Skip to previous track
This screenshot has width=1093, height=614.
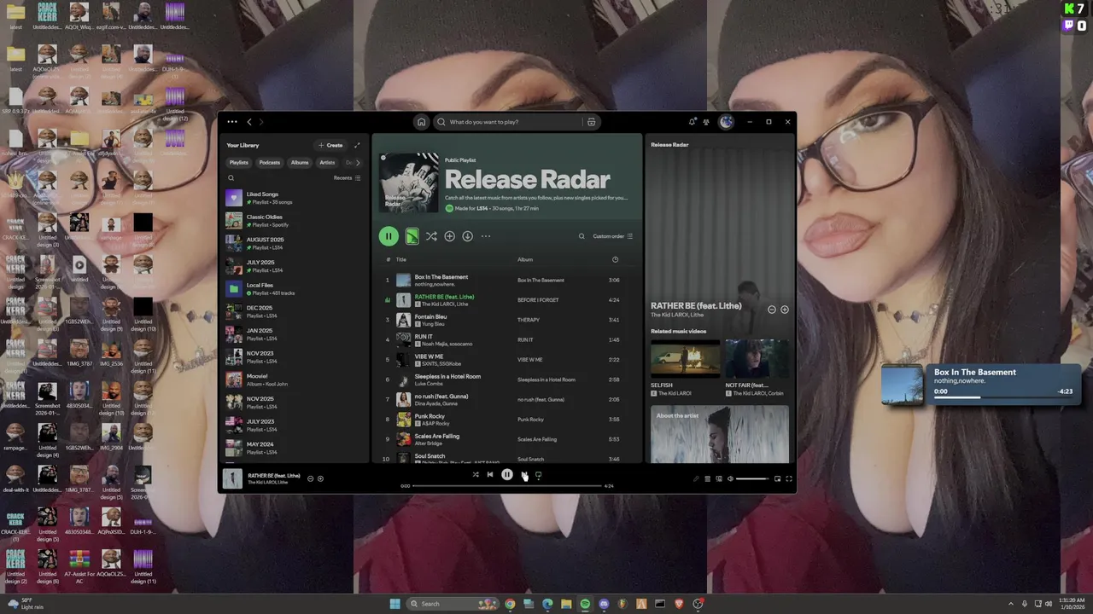(x=490, y=475)
